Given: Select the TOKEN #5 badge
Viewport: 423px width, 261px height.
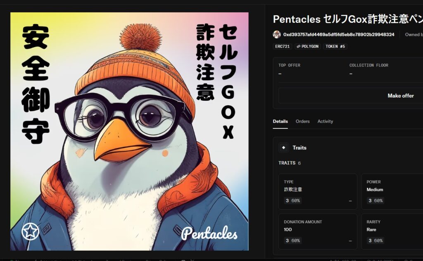Looking at the screenshot, I should (x=335, y=47).
